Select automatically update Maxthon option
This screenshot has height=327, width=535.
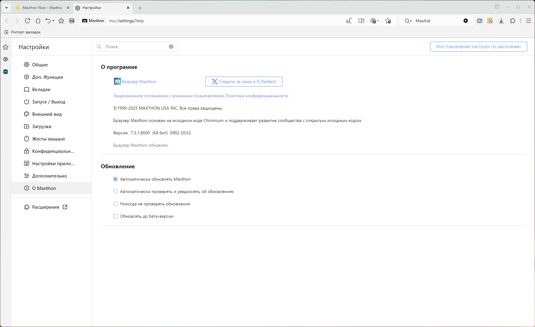[x=115, y=179]
